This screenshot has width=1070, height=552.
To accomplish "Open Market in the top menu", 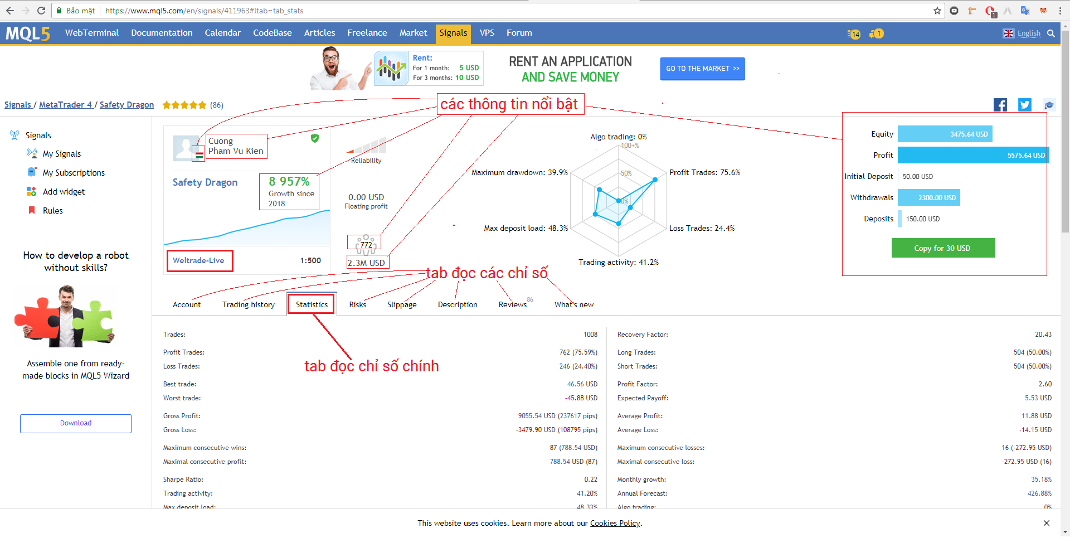I will pos(413,33).
